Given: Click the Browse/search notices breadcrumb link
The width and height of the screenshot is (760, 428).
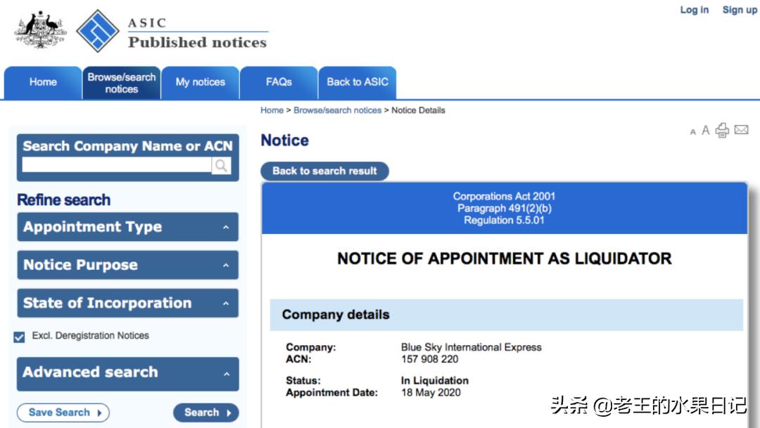Looking at the screenshot, I should [337, 110].
